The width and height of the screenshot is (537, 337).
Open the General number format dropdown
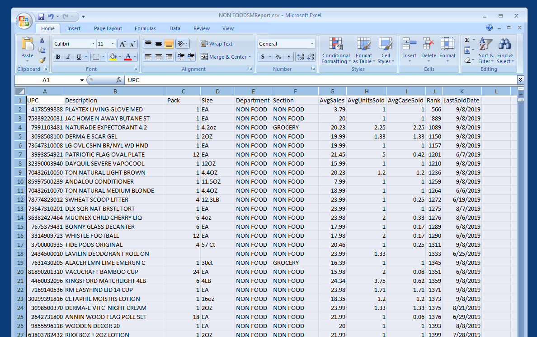[312, 44]
